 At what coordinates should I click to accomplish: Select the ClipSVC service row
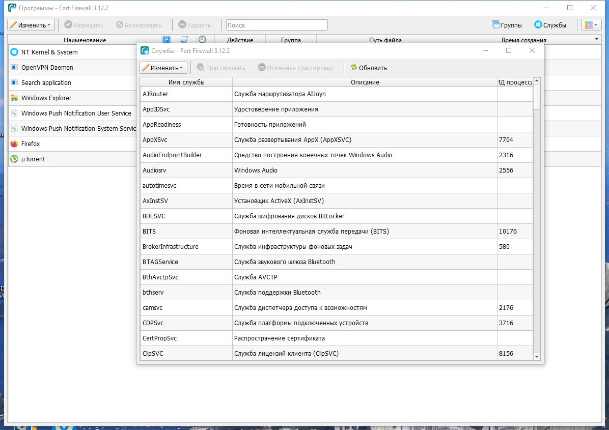[x=337, y=354]
